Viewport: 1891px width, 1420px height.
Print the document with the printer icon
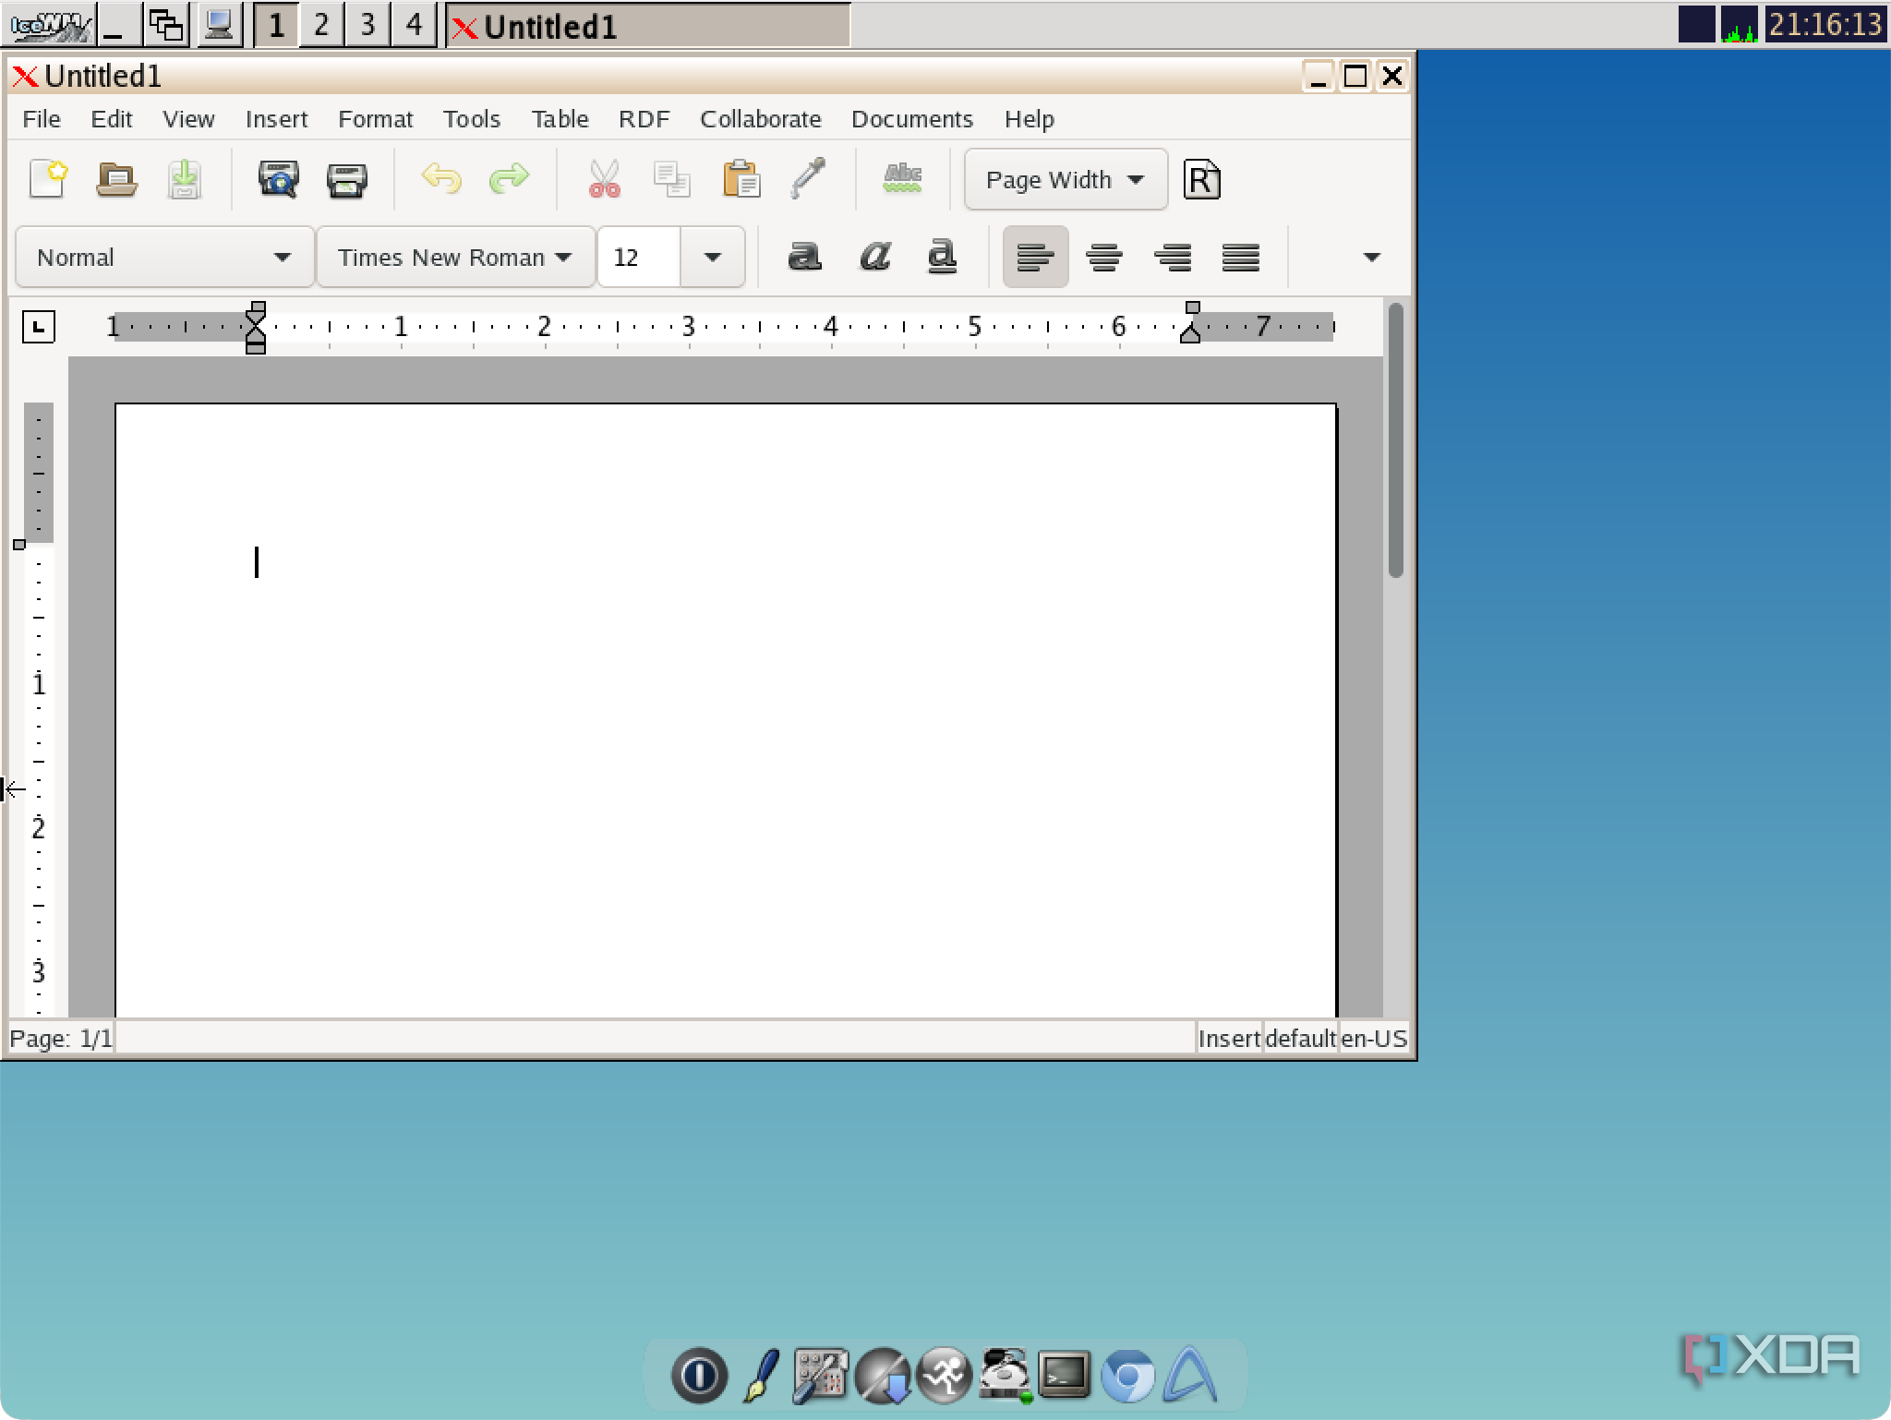(x=347, y=179)
